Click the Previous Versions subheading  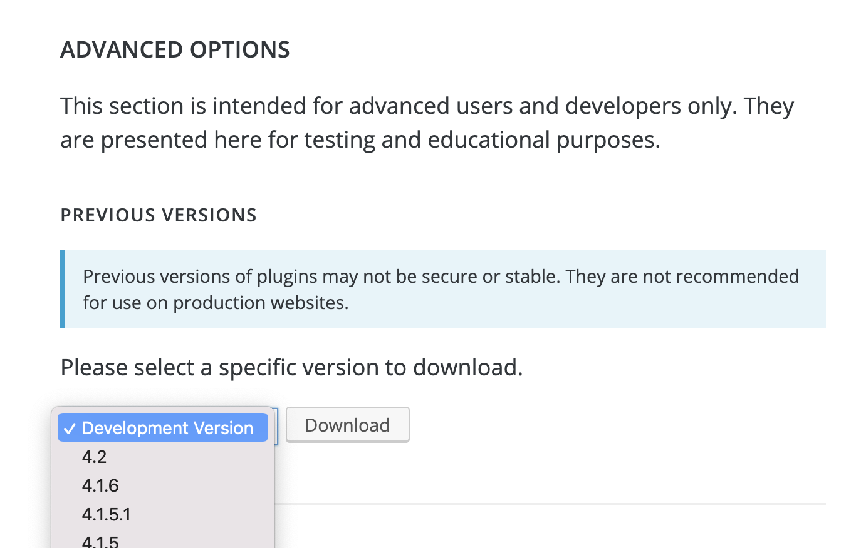pos(159,215)
